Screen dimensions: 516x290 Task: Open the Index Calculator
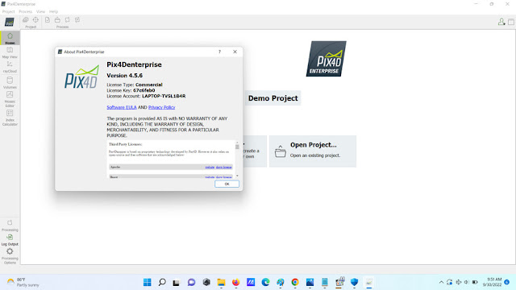click(x=10, y=118)
